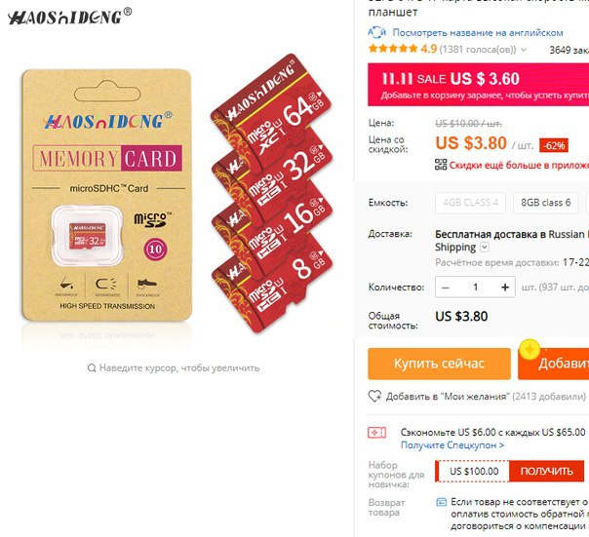Expand the votes rating breakdown chevron
589x537 pixels.
point(524,50)
